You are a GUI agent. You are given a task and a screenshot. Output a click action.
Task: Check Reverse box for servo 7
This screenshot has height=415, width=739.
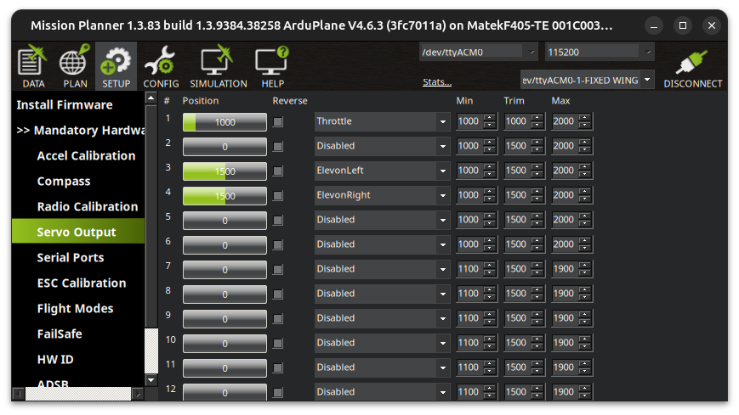pyautogui.click(x=278, y=270)
